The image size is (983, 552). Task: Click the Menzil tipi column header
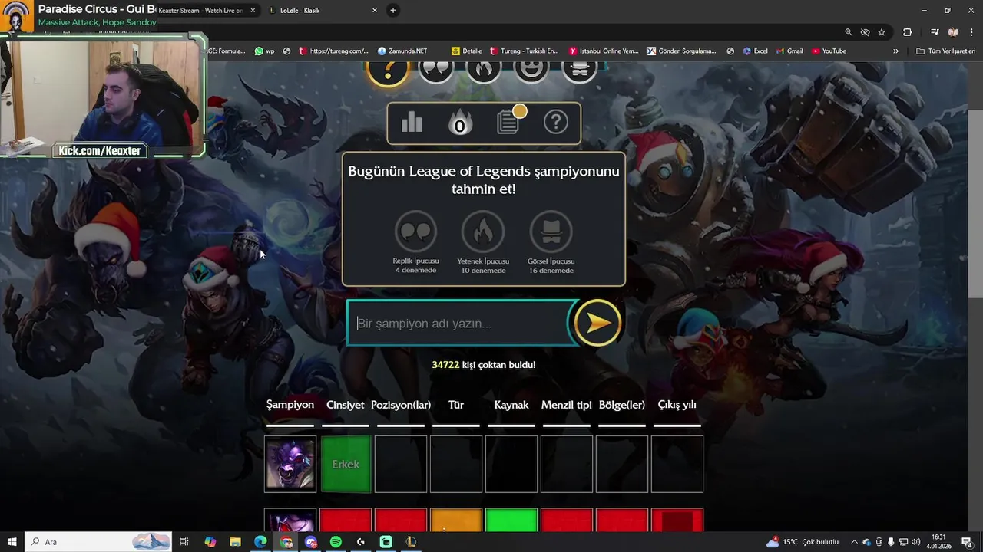tap(567, 405)
